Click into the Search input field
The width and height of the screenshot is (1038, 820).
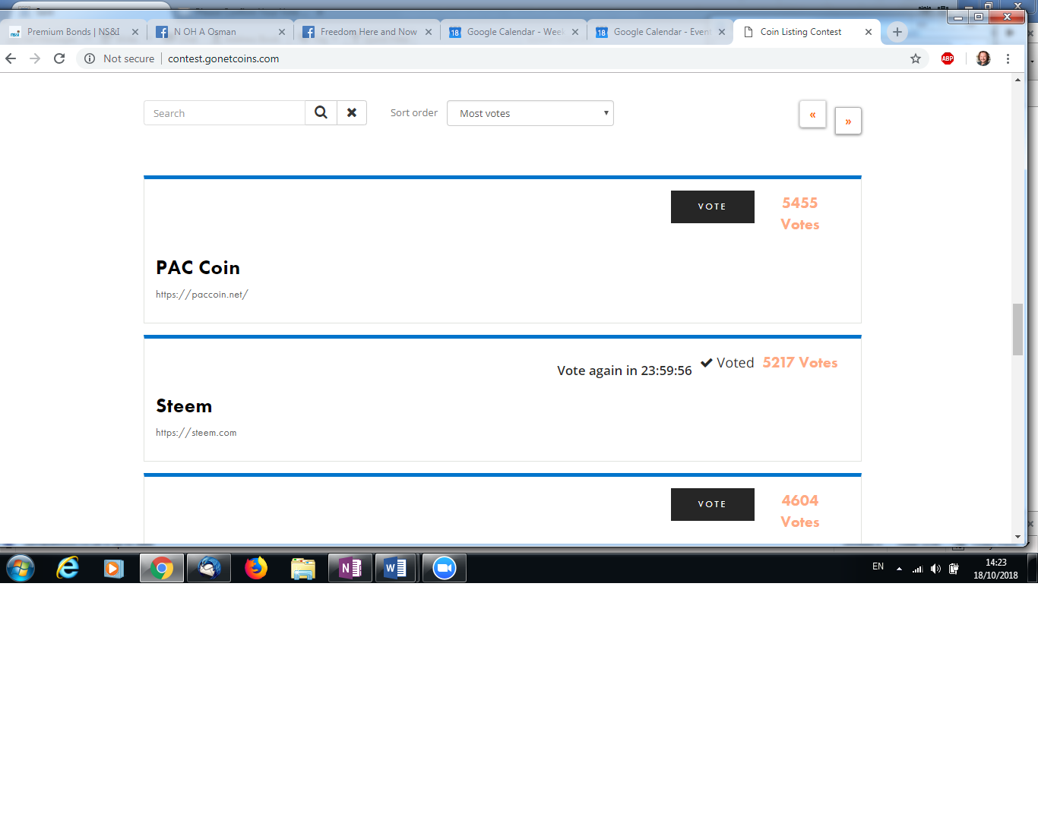click(224, 113)
